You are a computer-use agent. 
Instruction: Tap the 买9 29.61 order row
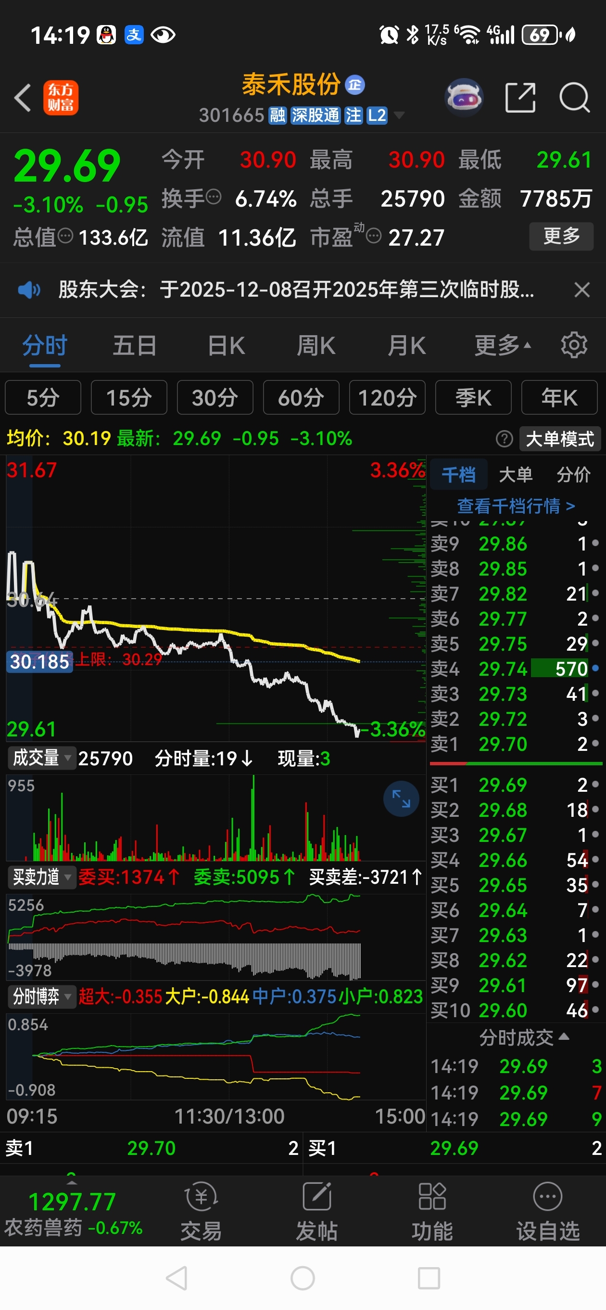click(x=516, y=985)
